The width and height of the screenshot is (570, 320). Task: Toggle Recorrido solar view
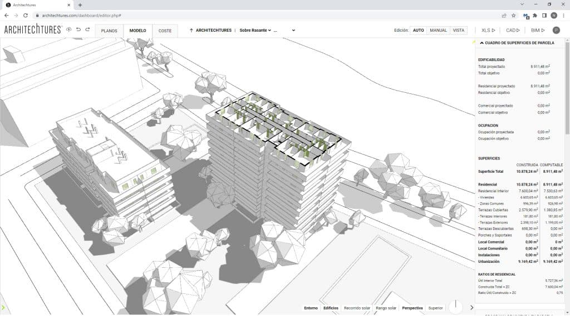point(357,309)
